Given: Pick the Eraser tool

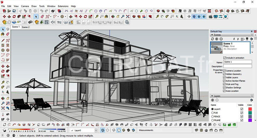Looking at the screenshot, I should tap(8, 34).
